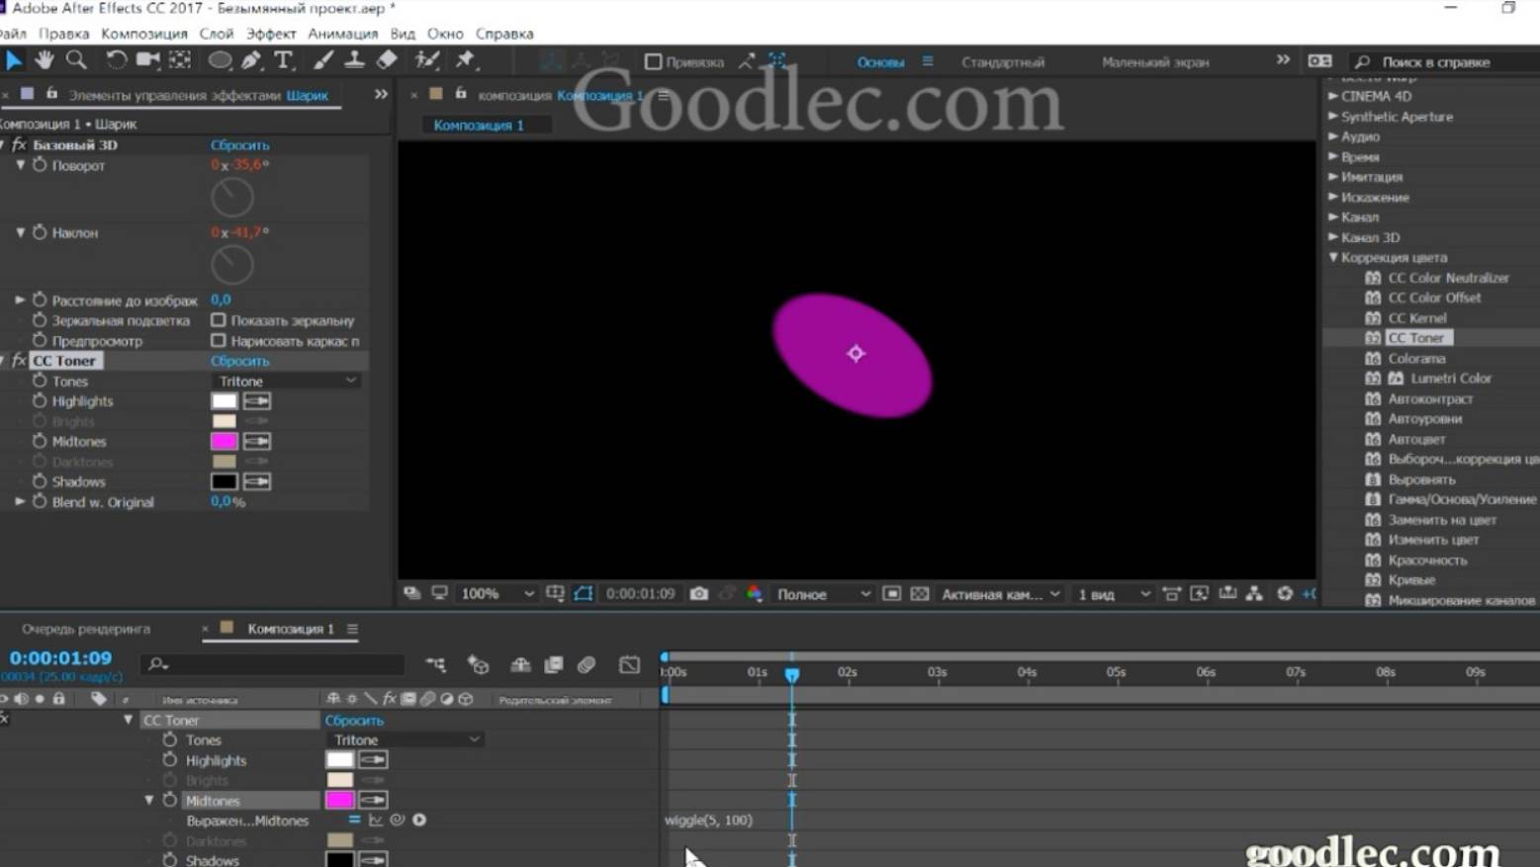The image size is (1540, 867).
Task: Select the Hand tool
Action: (x=45, y=60)
